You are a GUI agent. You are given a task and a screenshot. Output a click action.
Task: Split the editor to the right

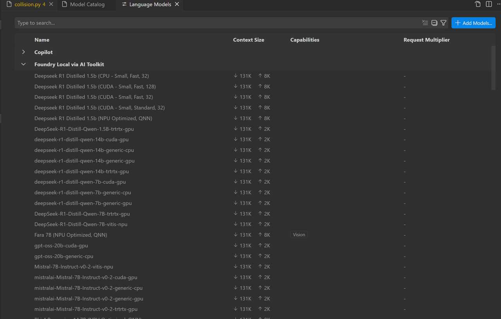(489, 4)
